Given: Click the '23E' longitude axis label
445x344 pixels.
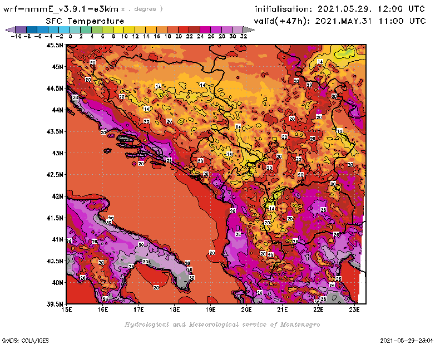Looking at the screenshot, I should click(x=354, y=309).
